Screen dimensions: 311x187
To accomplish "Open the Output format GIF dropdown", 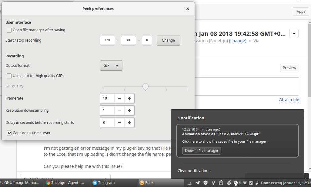I will [x=111, y=66].
